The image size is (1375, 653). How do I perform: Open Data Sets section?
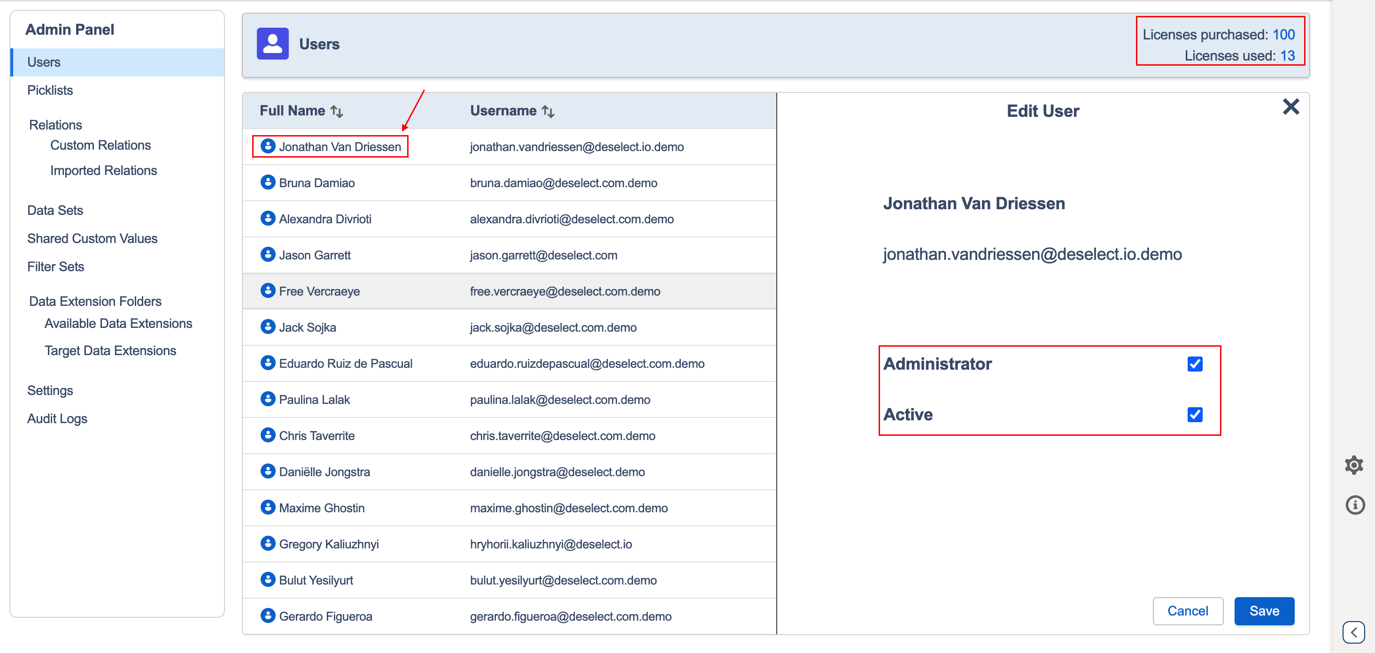[55, 211]
